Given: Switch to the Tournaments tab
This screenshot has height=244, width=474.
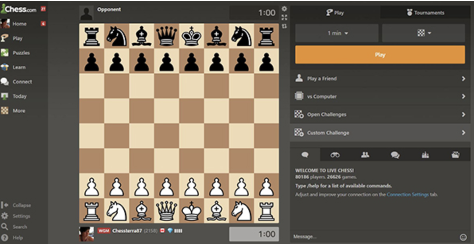Looking at the screenshot, I should [425, 13].
